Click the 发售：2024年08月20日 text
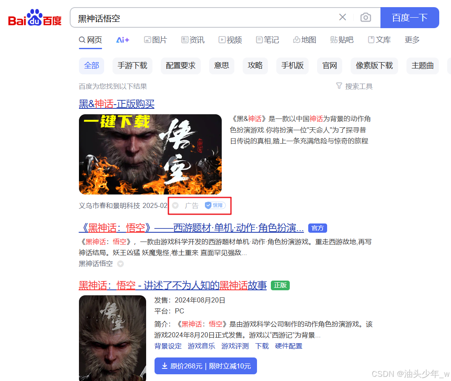The width and height of the screenshot is (451, 381). pyautogui.click(x=190, y=300)
